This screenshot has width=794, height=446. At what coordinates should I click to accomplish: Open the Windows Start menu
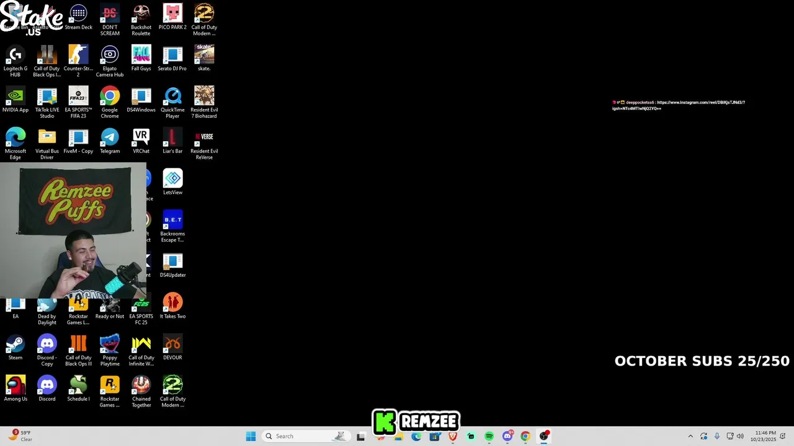tap(251, 436)
